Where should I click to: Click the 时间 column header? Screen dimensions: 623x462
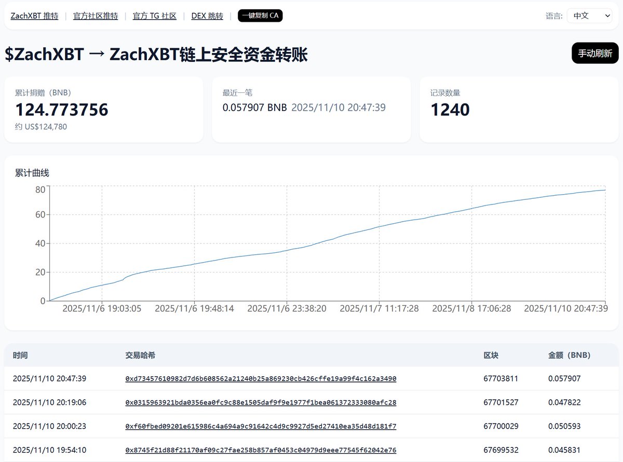click(20, 356)
